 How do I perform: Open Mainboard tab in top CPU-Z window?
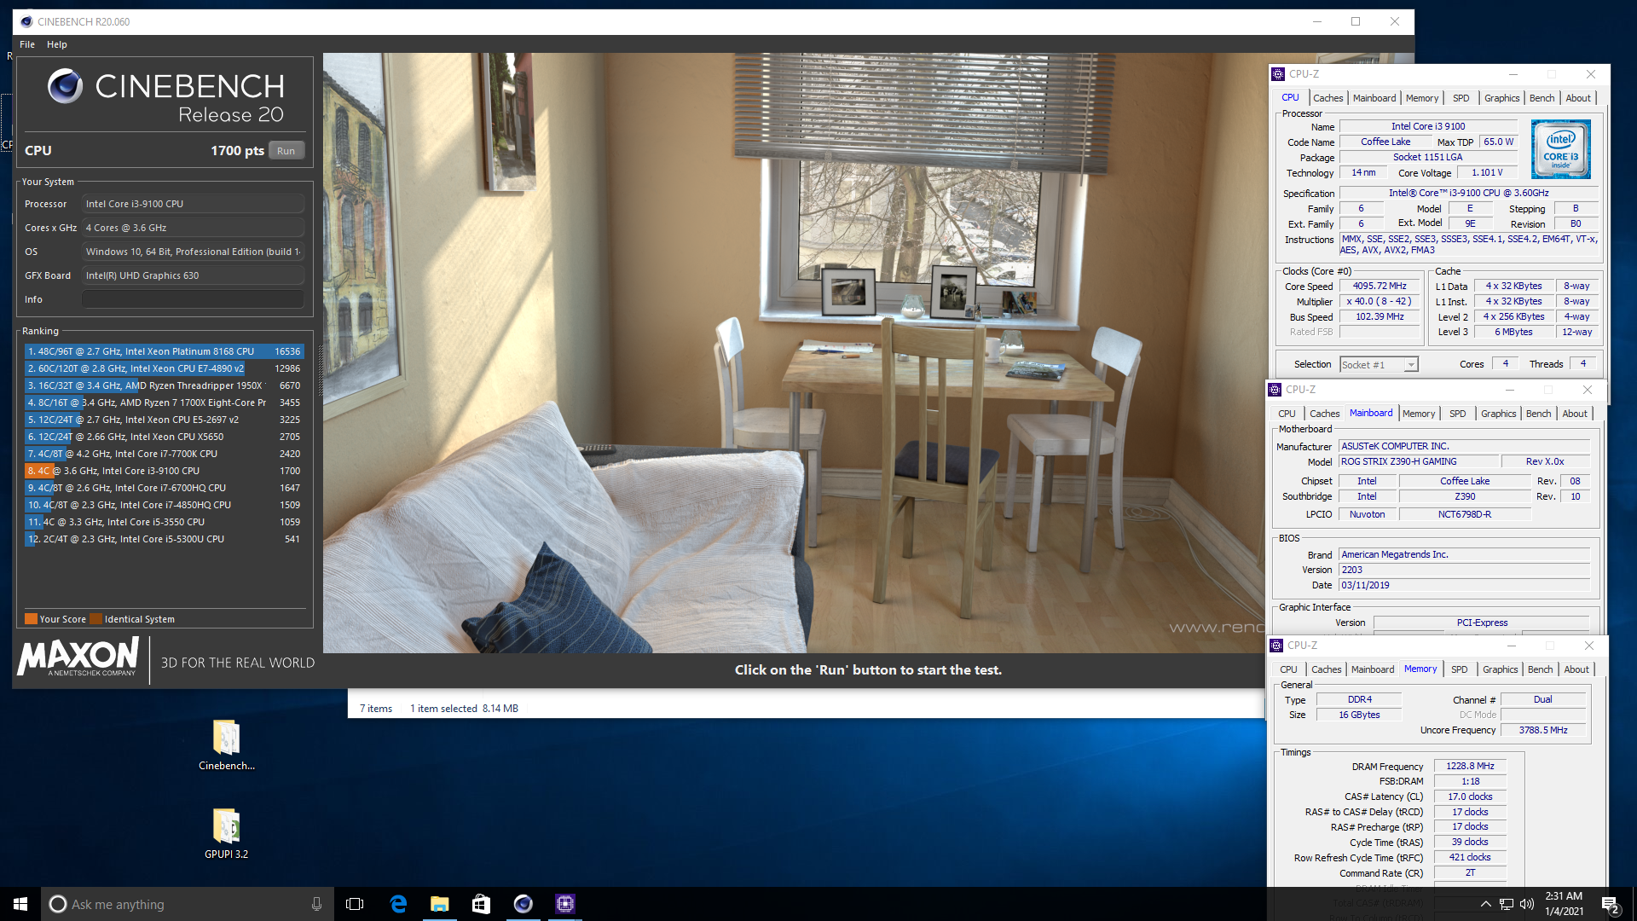(x=1374, y=98)
